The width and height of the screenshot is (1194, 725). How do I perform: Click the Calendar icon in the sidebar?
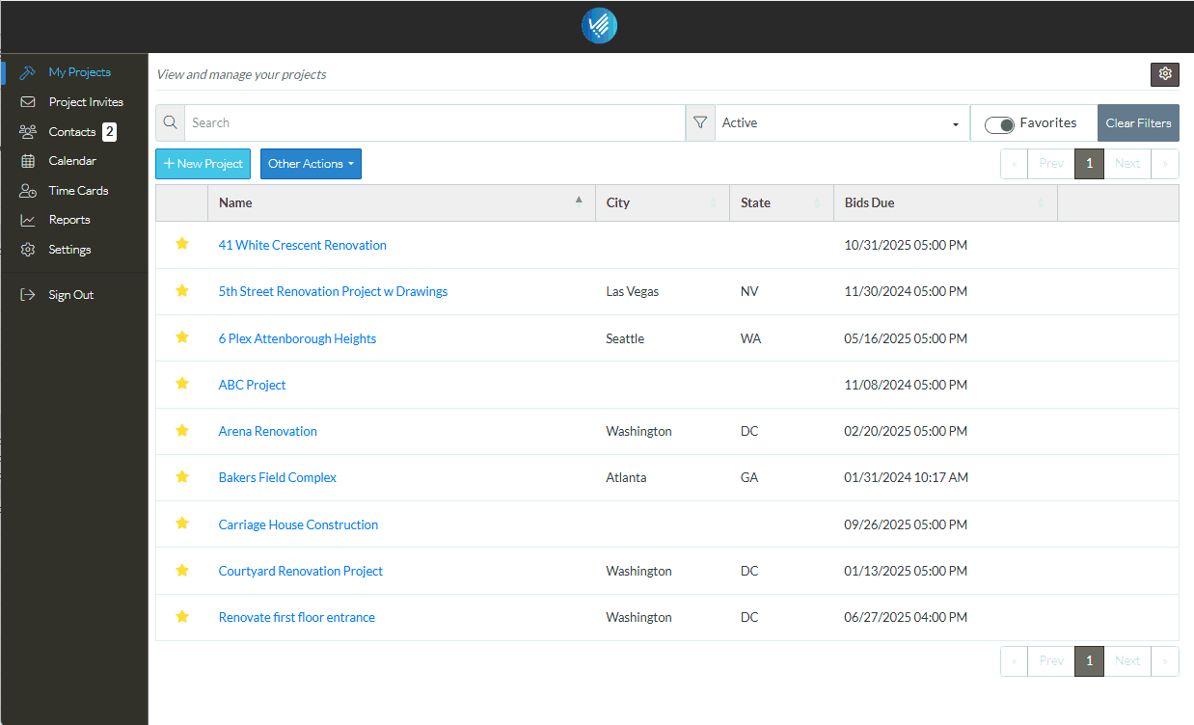click(x=28, y=161)
